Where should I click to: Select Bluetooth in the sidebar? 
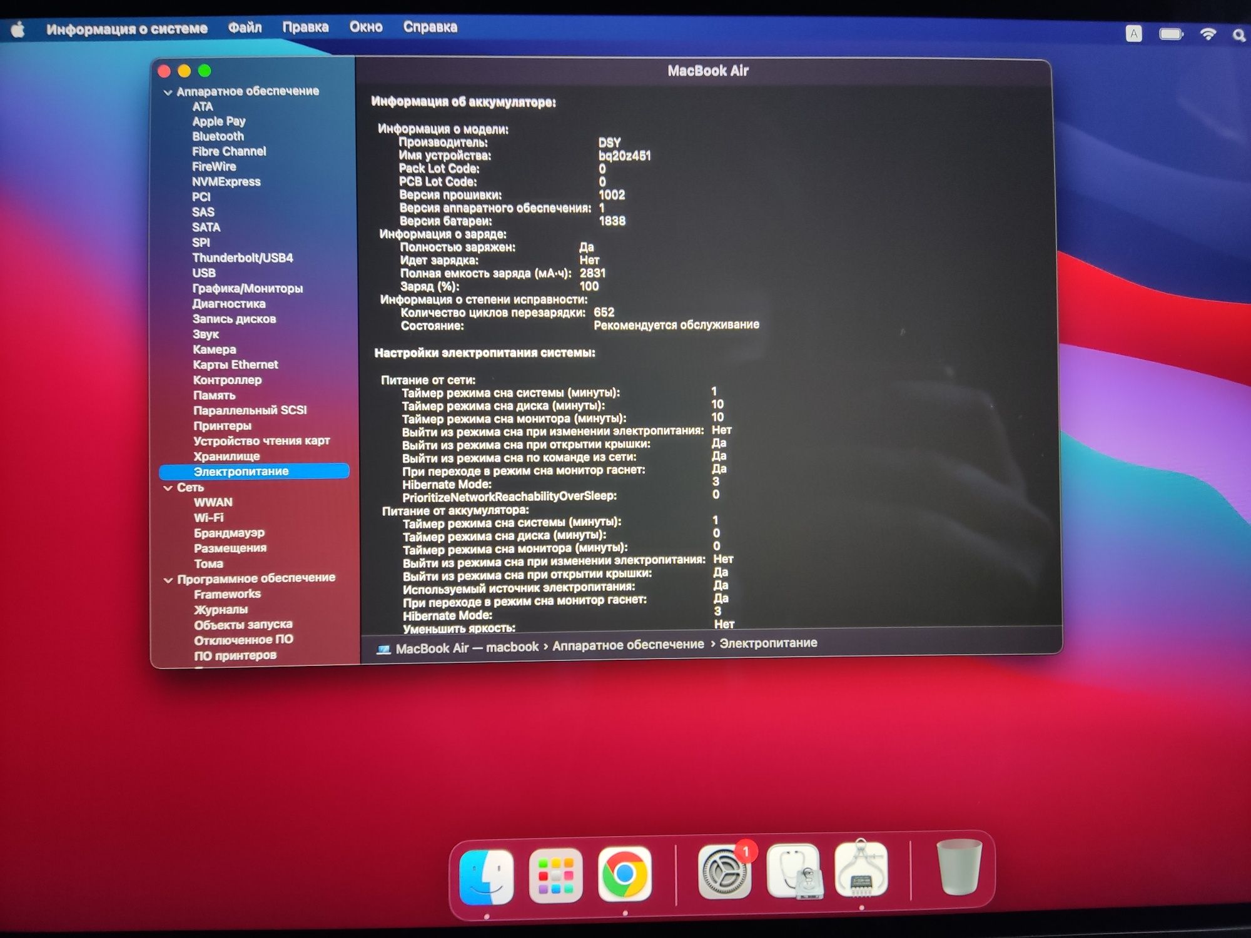tap(218, 136)
